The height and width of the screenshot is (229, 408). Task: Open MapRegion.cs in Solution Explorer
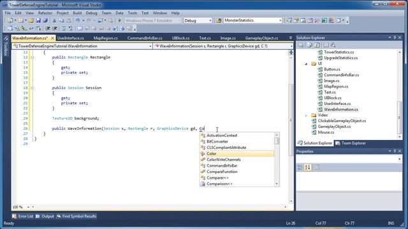tap(336, 87)
